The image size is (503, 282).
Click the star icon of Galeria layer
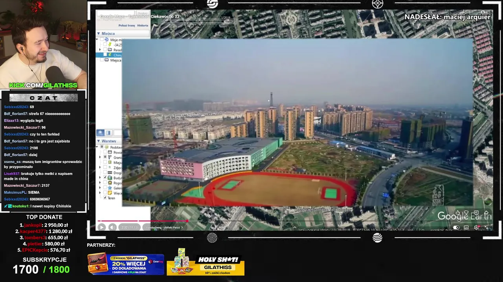pyautogui.click(x=110, y=188)
